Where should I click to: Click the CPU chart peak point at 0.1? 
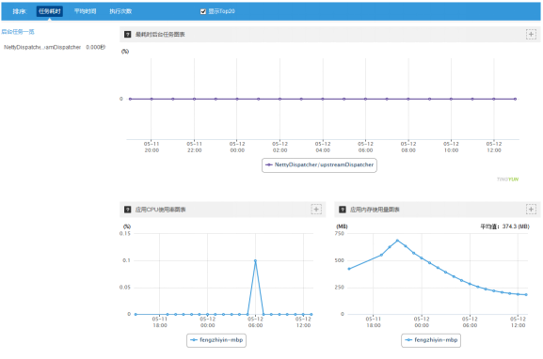point(256,260)
